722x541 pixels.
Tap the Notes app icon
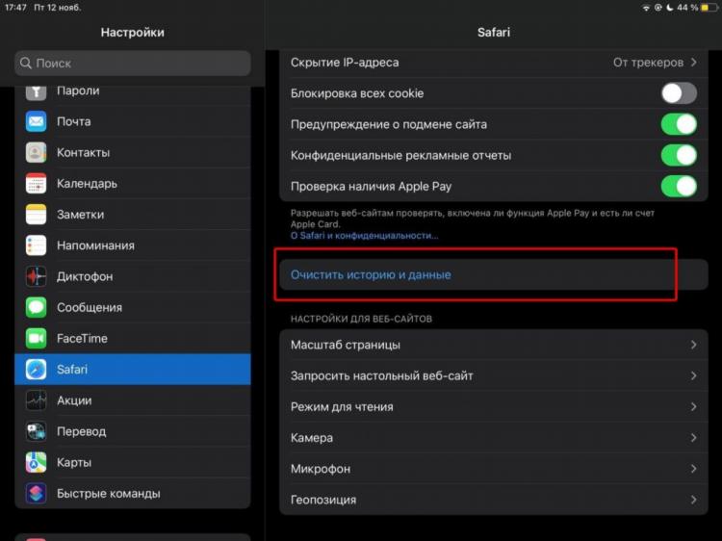36,214
